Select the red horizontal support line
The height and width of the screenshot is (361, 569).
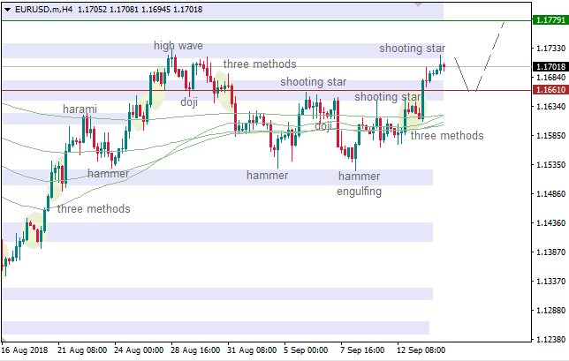click(265, 90)
